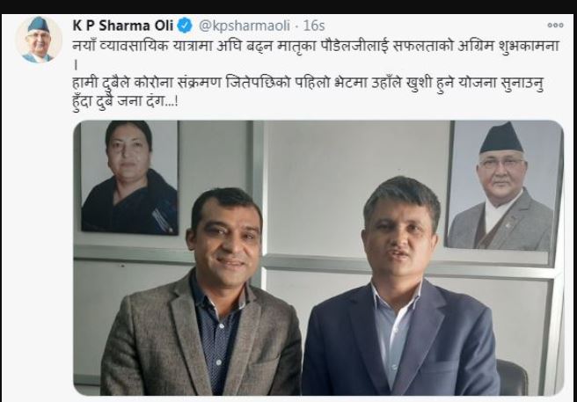Screen dimensions: 577x402
Task: Click the tweet line beginning with हामी दुबैले
Action: [x=308, y=84]
